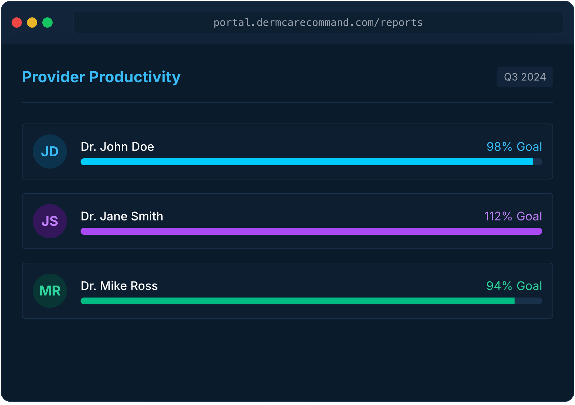Click the 112% Goal label
575x405 pixels.
513,216
